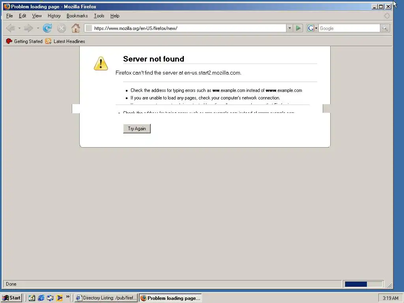The image size is (404, 303).
Task: Maximize the Firefox window
Action: pos(381,6)
